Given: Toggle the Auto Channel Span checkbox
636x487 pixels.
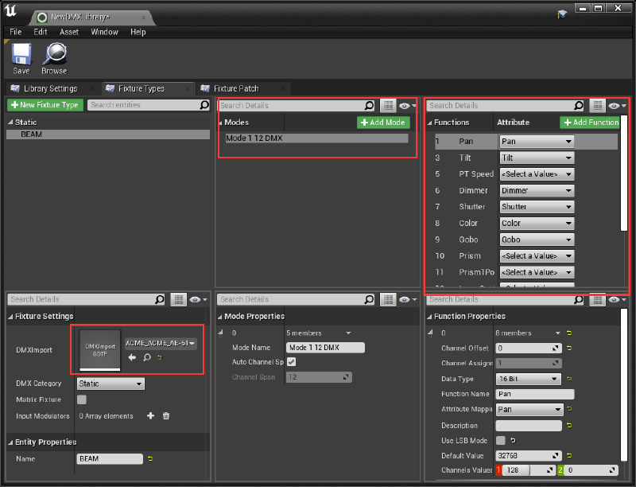Looking at the screenshot, I should tap(291, 362).
